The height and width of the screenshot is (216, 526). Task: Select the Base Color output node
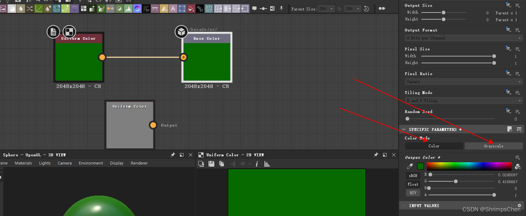[207, 57]
